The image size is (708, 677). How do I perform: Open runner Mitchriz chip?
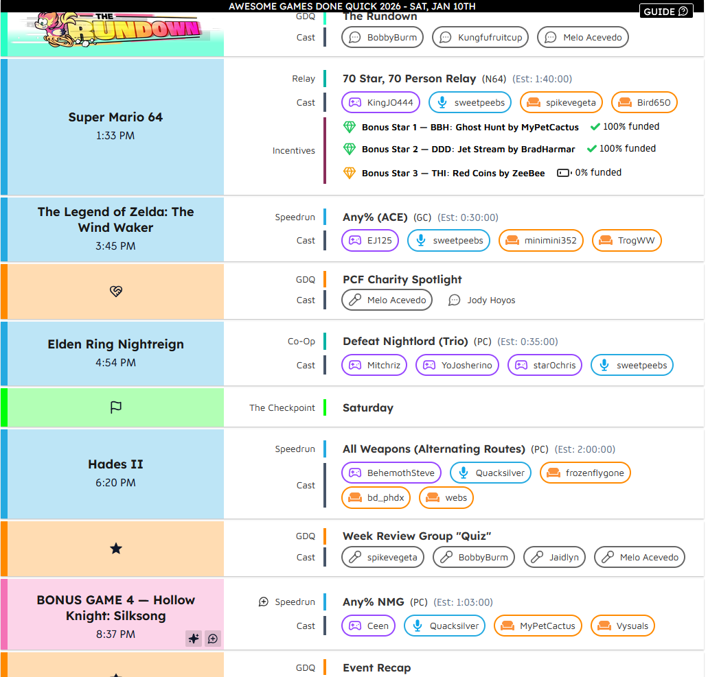[374, 365]
